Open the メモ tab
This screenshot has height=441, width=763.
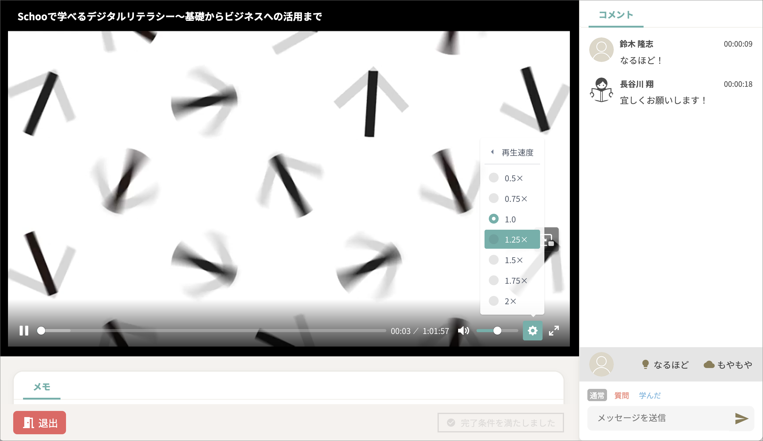click(x=42, y=387)
